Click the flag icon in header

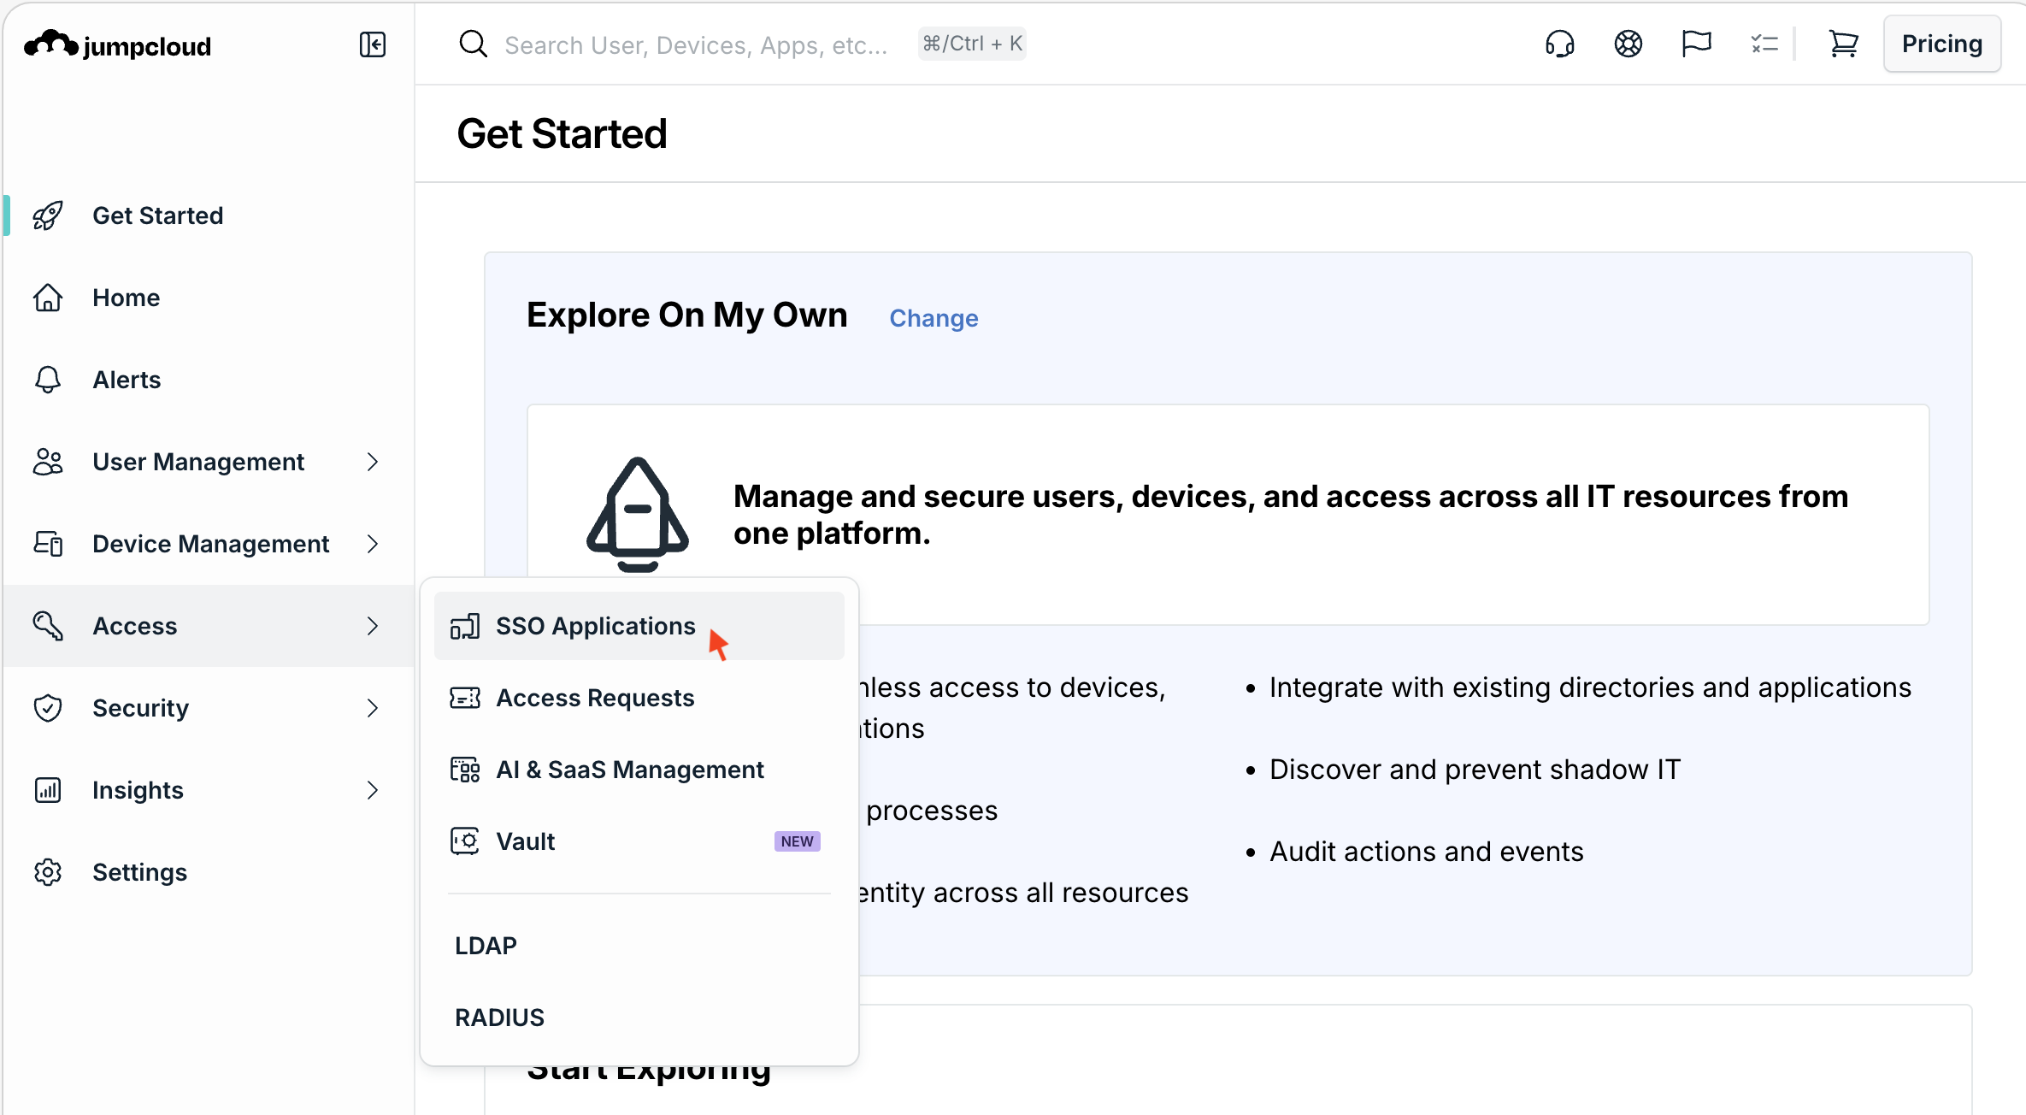click(x=1696, y=44)
